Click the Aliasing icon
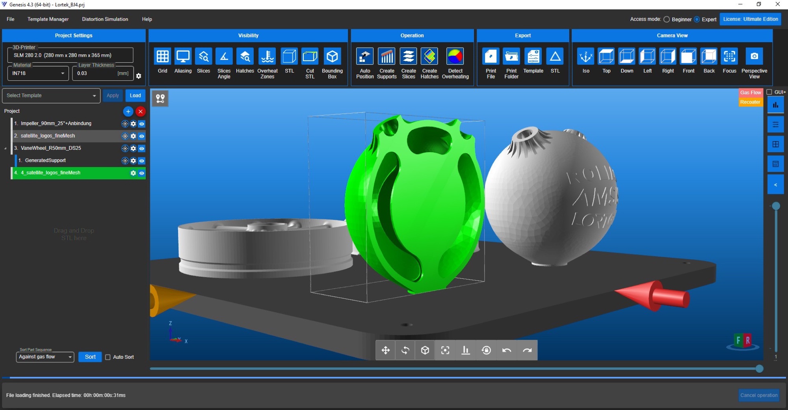Viewport: 788px width, 410px height. click(x=183, y=56)
